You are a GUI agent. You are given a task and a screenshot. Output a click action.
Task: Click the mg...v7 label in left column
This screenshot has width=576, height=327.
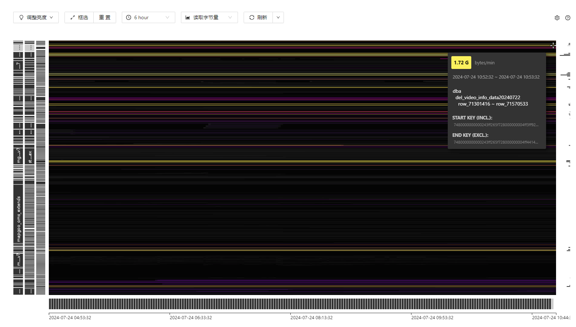[19, 156]
